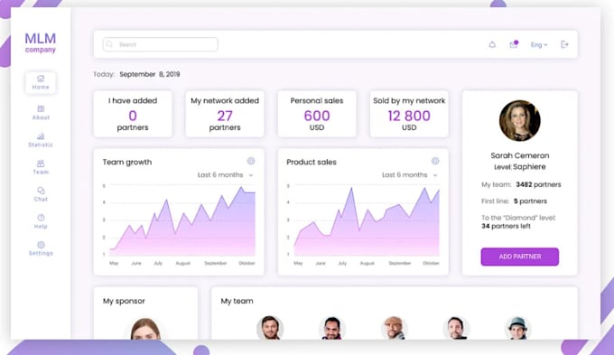Viewport: 614px width, 355px height.
Task: Open the Home sidebar item
Action: tap(41, 82)
